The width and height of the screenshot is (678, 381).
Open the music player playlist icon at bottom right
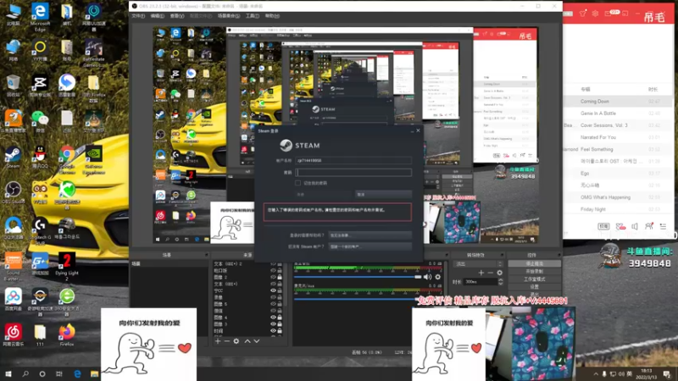663,226
